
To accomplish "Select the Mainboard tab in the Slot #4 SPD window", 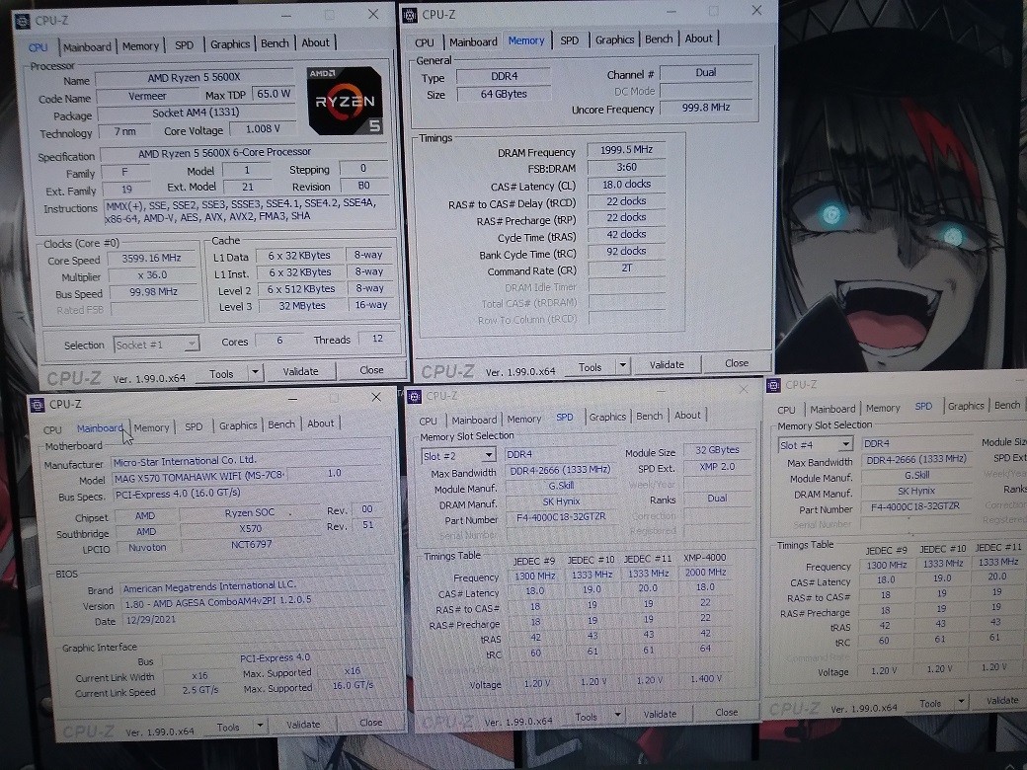I will pyautogui.click(x=831, y=409).
